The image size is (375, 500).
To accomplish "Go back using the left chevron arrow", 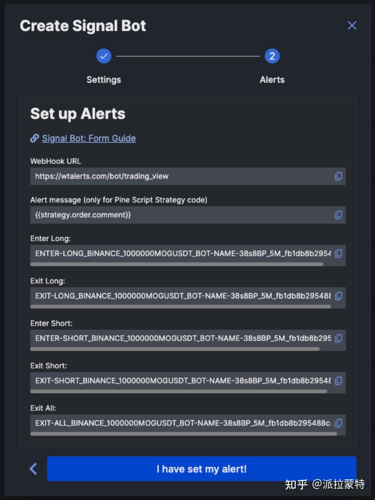I will coord(33,469).
